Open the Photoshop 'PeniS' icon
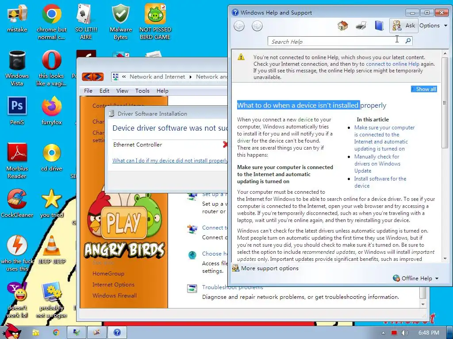The image size is (453, 339). coord(17,111)
